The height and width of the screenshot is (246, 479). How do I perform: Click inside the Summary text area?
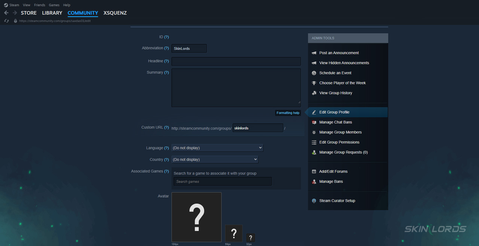point(236,88)
